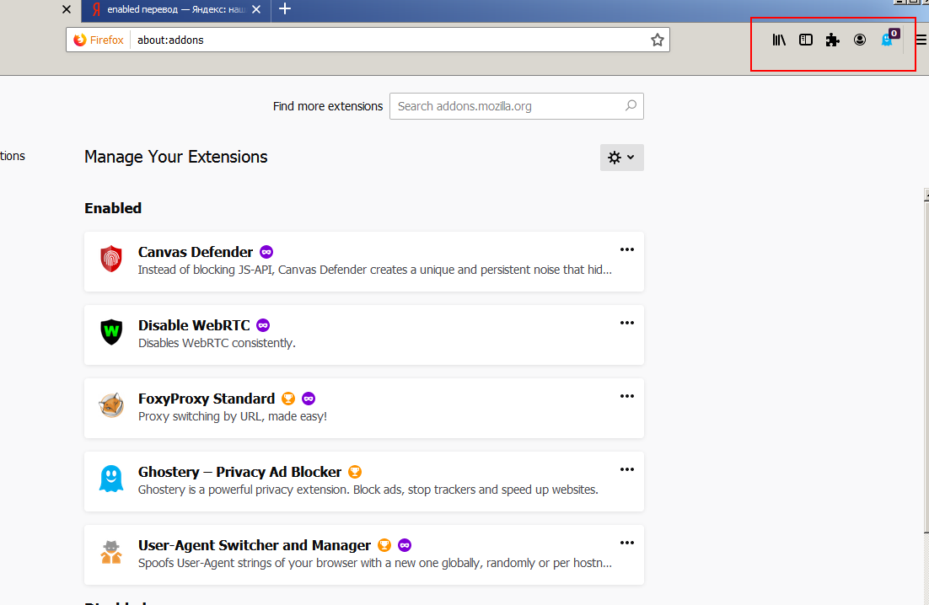Click the 'Manage Your Extensions' heading
Screen dimensions: 929x605
[176, 157]
